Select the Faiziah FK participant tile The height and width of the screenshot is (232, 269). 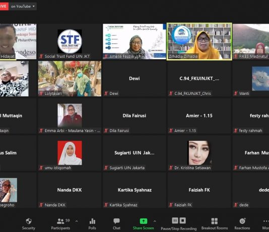[199, 190]
